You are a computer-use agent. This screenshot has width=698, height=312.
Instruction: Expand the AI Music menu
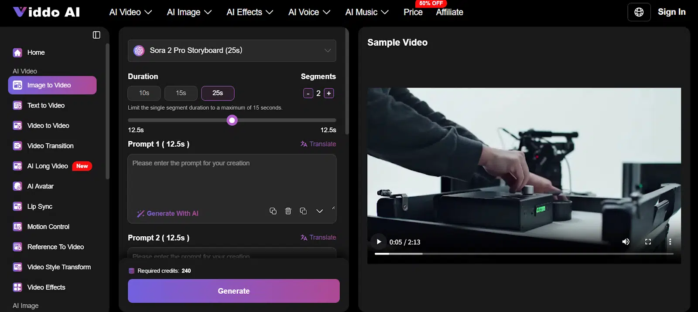click(366, 12)
